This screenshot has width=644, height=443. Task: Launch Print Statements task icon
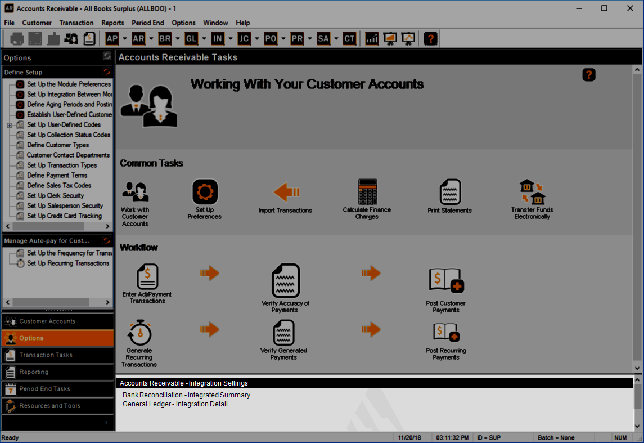tap(450, 192)
